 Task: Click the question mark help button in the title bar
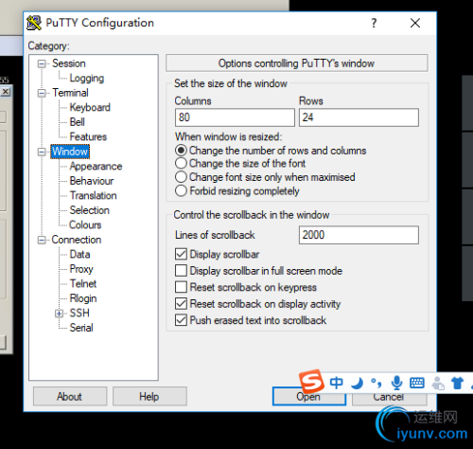click(x=374, y=23)
